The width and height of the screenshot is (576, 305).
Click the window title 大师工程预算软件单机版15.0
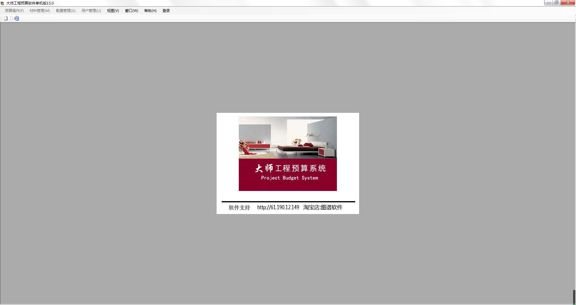tap(30, 3)
